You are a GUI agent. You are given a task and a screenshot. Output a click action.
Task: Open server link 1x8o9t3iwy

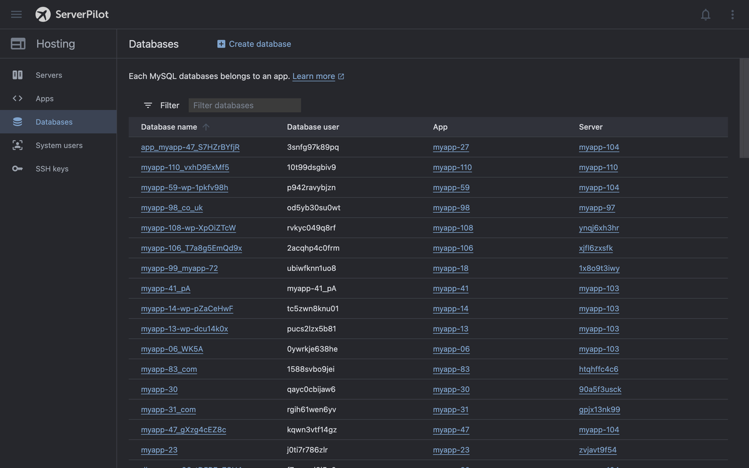click(x=599, y=269)
